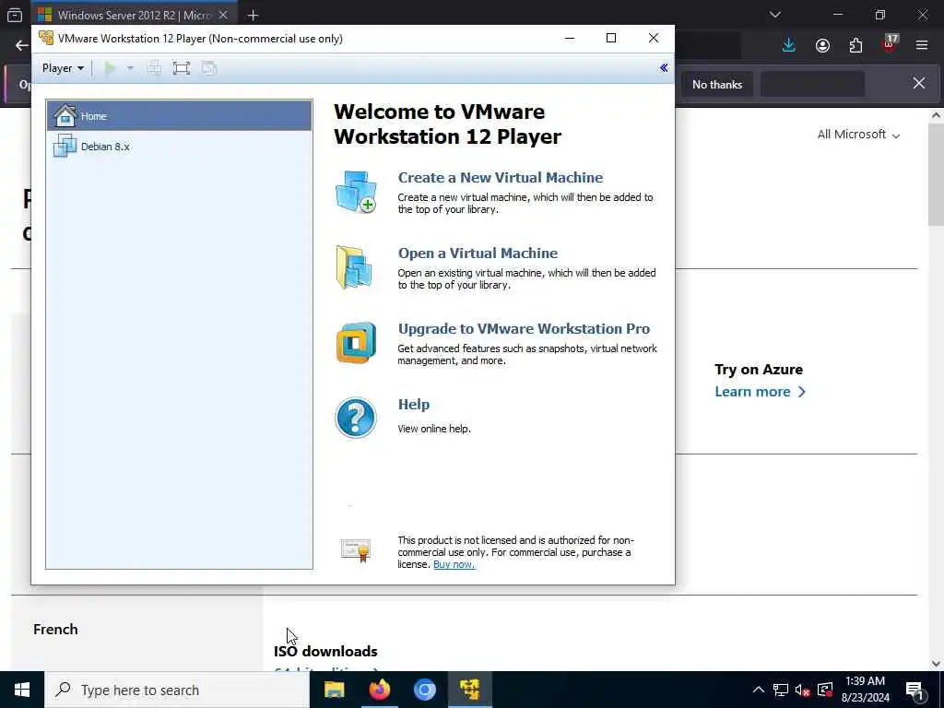Expand the power options arrow beside Play
Screen dimensions: 944x708
tap(130, 68)
